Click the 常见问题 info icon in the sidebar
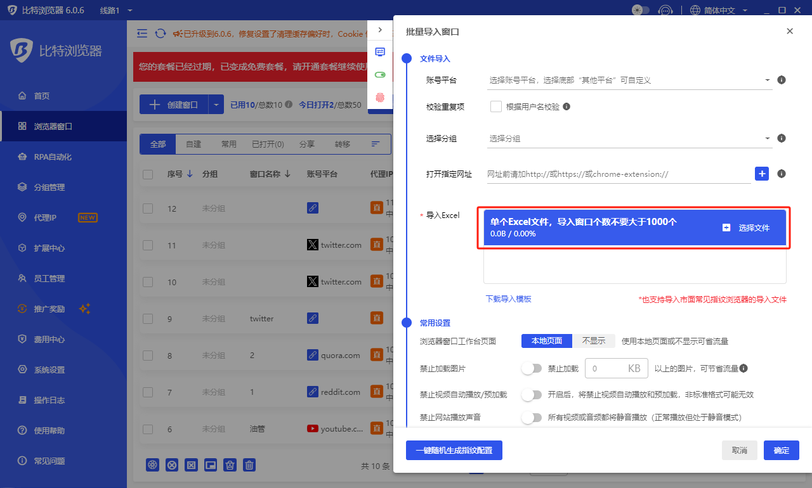Screen dimensions: 812x488 (x=22, y=461)
